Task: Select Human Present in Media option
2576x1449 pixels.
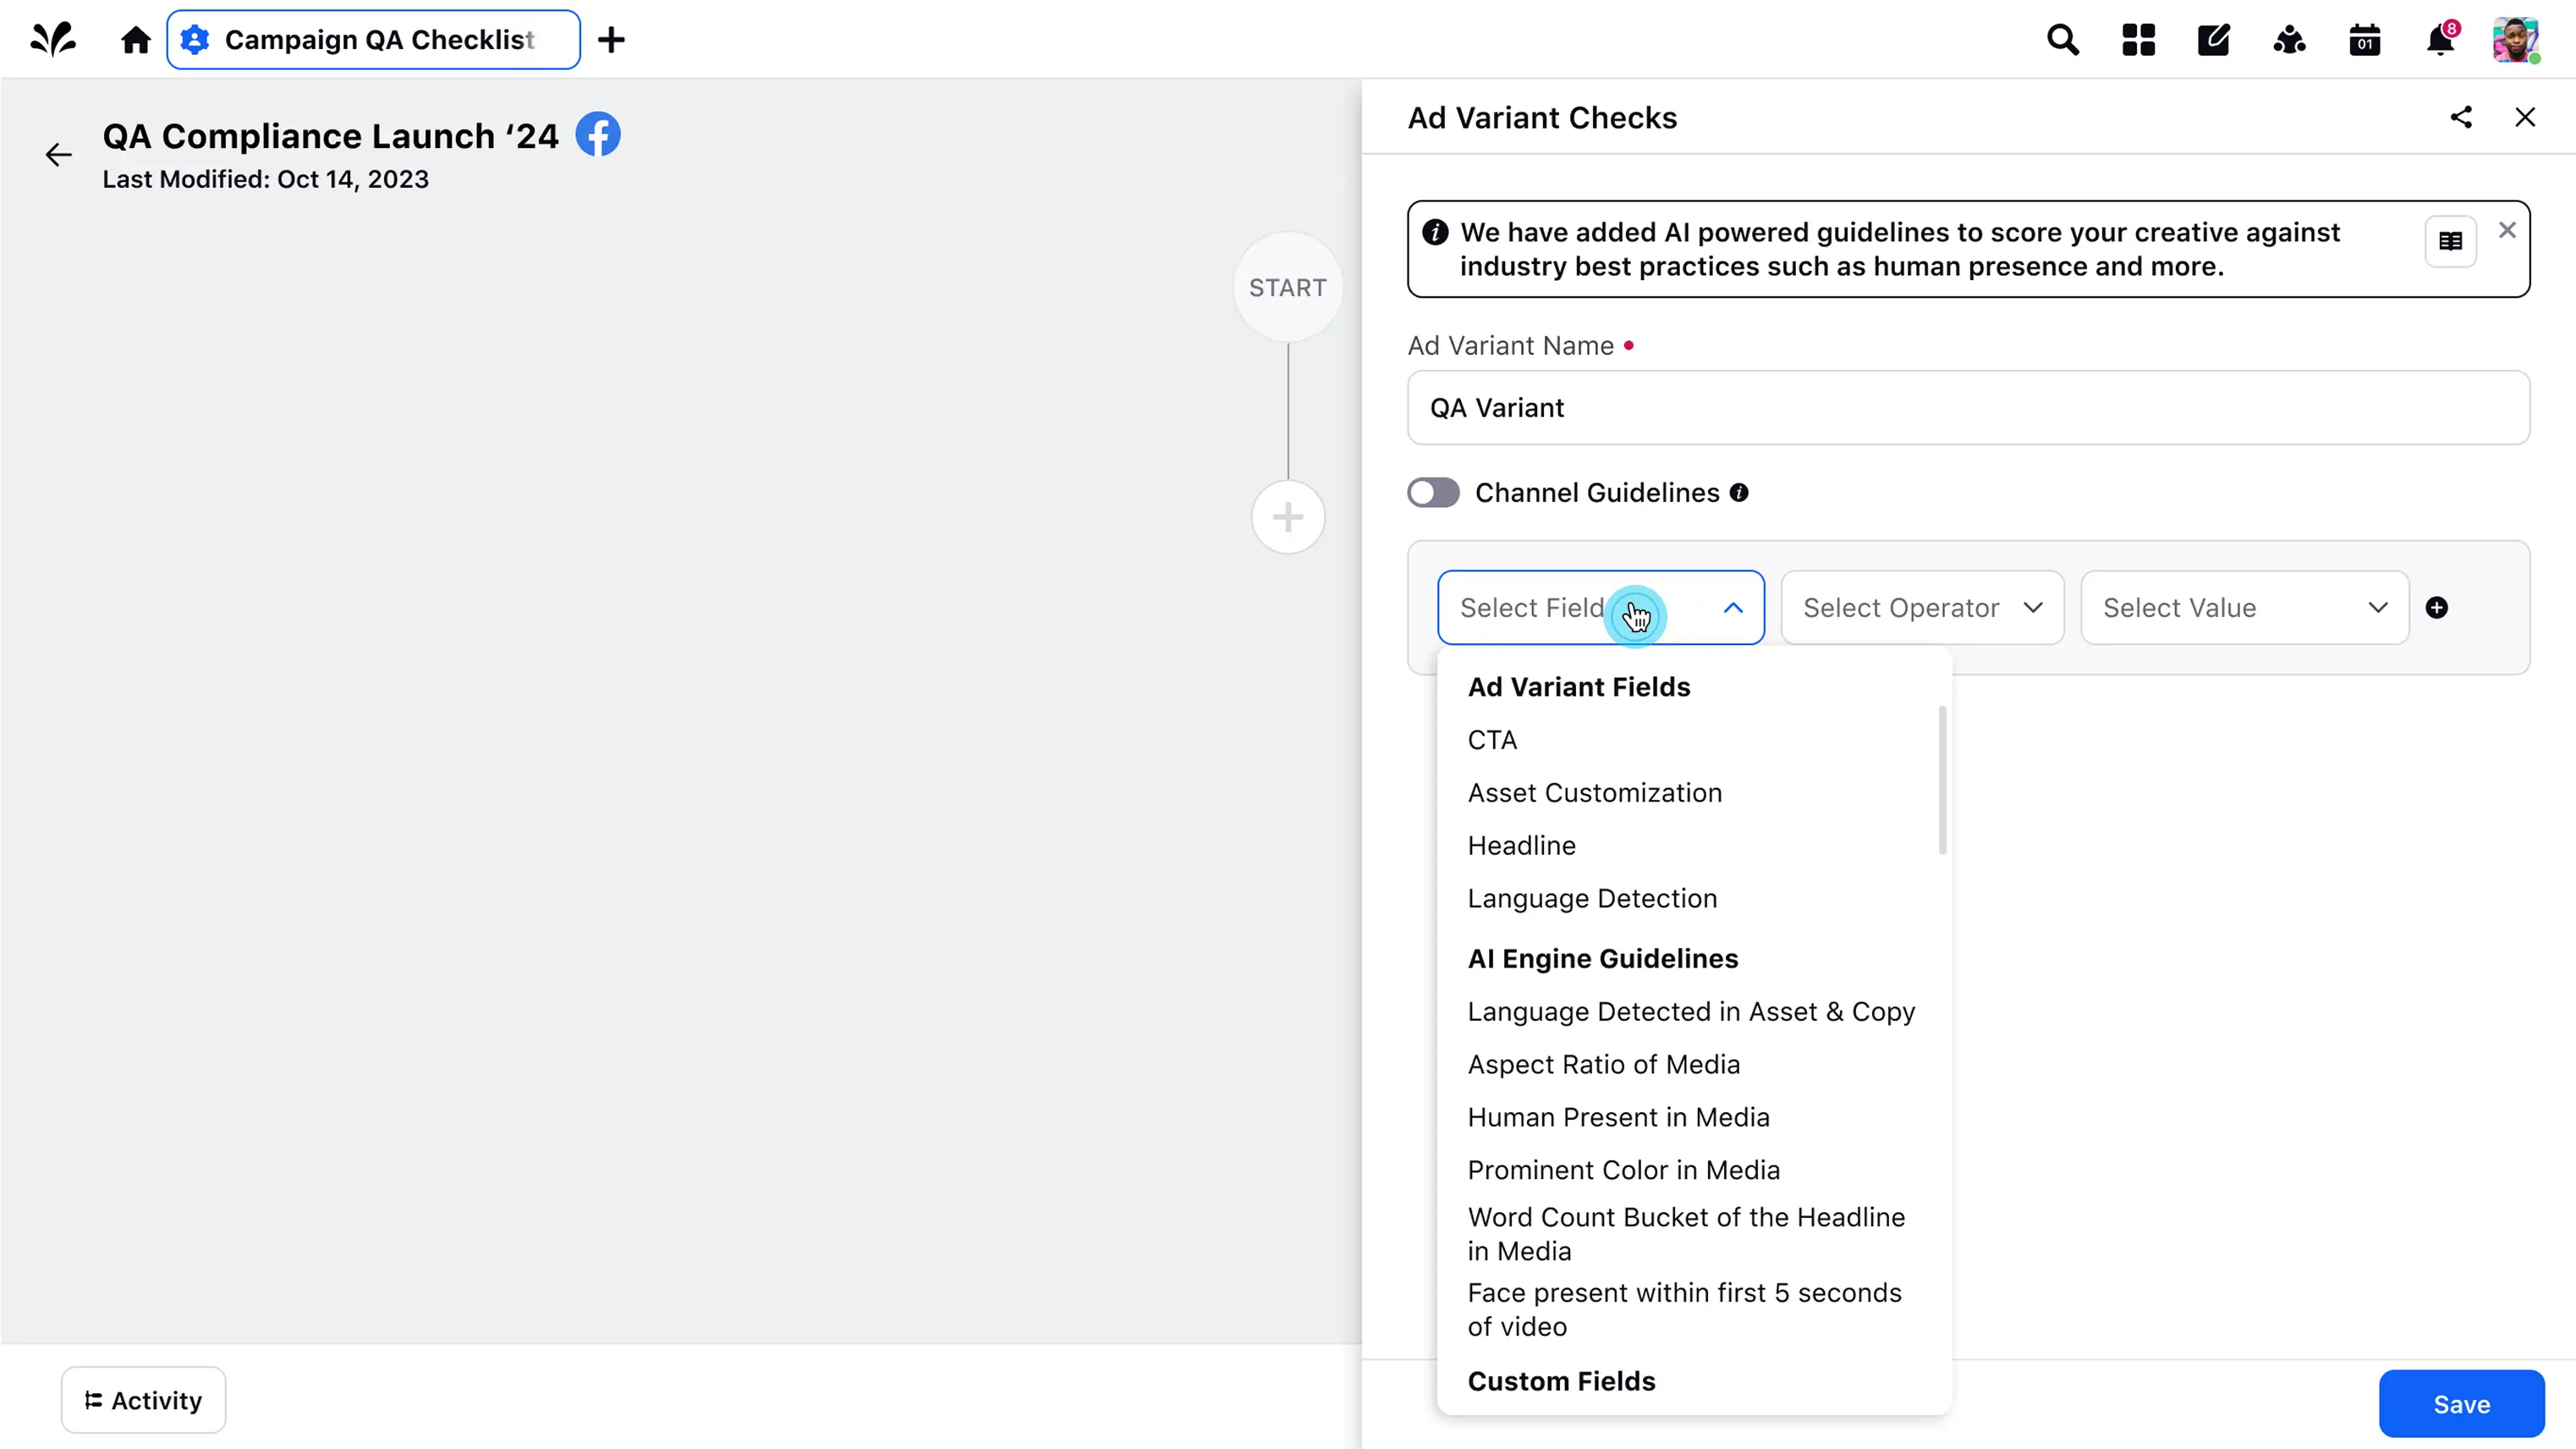Action: (1618, 1116)
